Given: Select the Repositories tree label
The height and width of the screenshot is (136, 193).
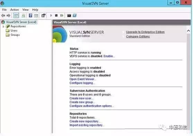Looking at the screenshot, I should pyautogui.click(x=18, y=26).
